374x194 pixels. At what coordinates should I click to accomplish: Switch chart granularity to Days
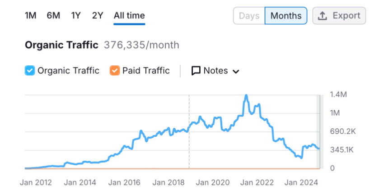pos(249,16)
